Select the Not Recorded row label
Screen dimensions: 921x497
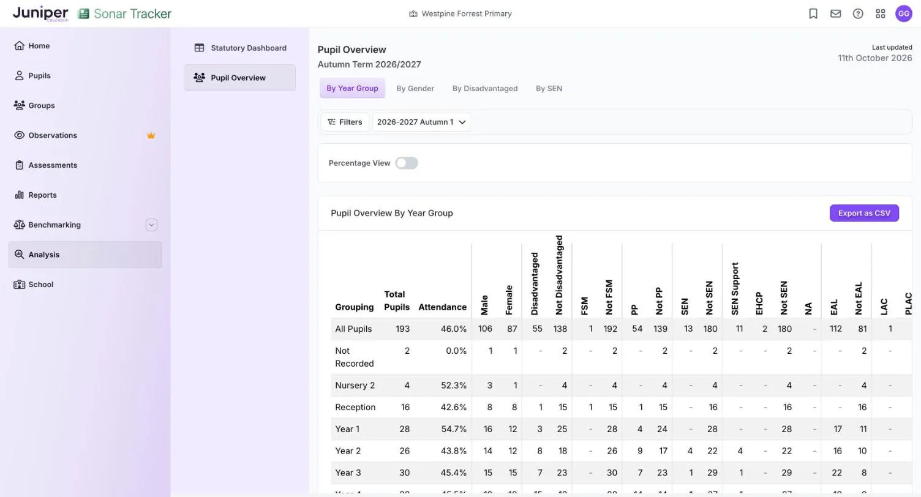click(x=354, y=357)
